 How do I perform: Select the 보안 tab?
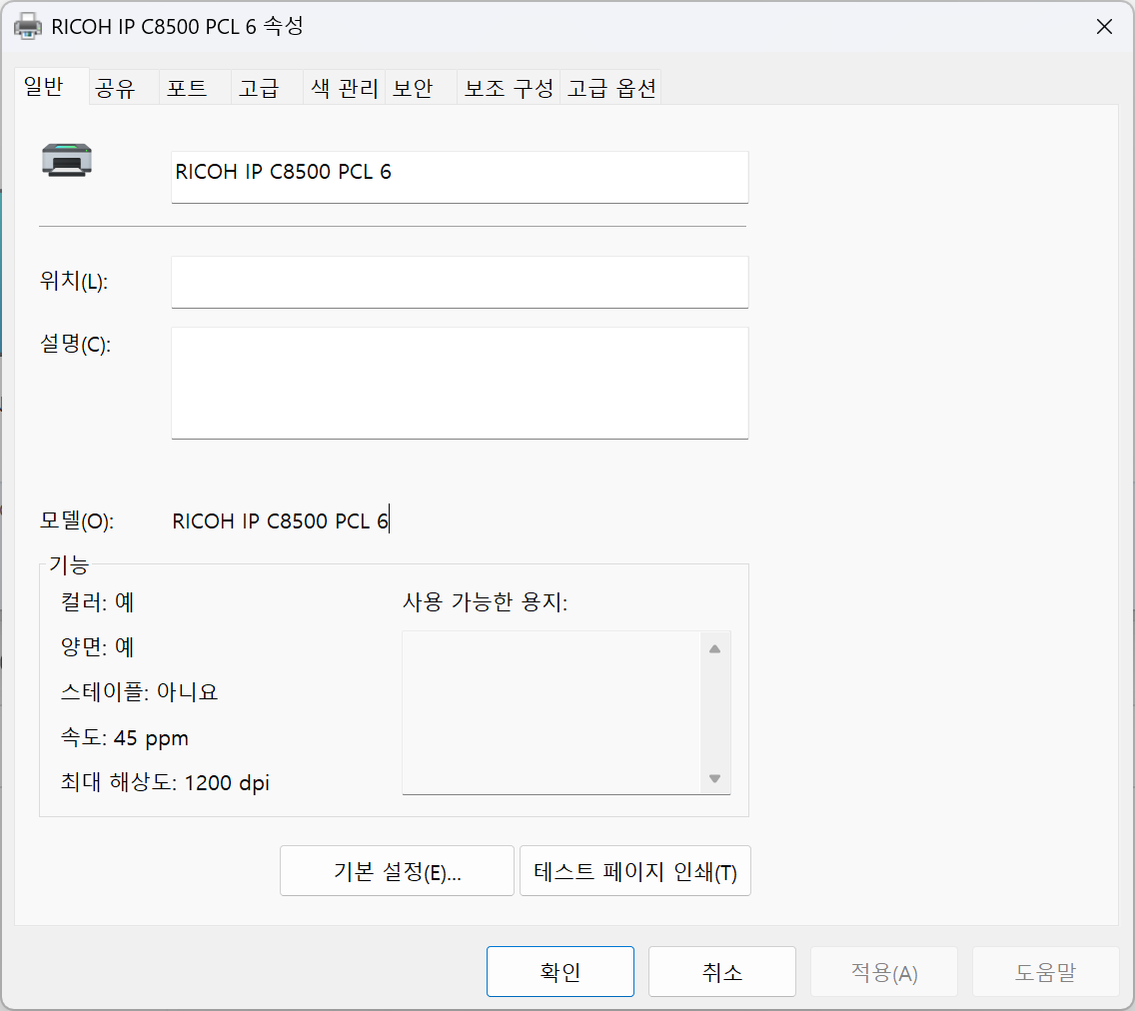point(421,88)
